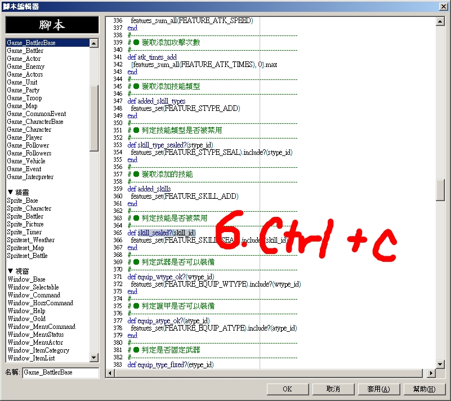Open Window_ItemList script
This screenshot has height=401, width=451.
click(31, 358)
